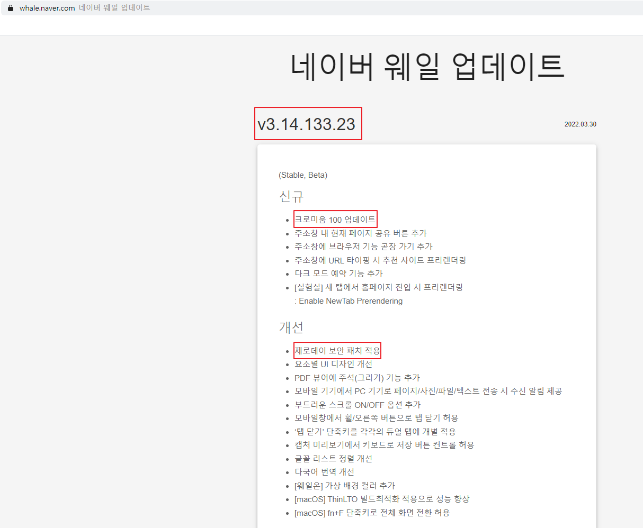Click version number v3.14.133.23
The width and height of the screenshot is (643, 528).
coord(307,124)
